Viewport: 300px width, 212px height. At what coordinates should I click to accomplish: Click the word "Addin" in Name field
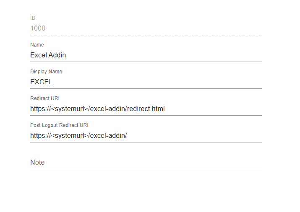tap(57, 55)
